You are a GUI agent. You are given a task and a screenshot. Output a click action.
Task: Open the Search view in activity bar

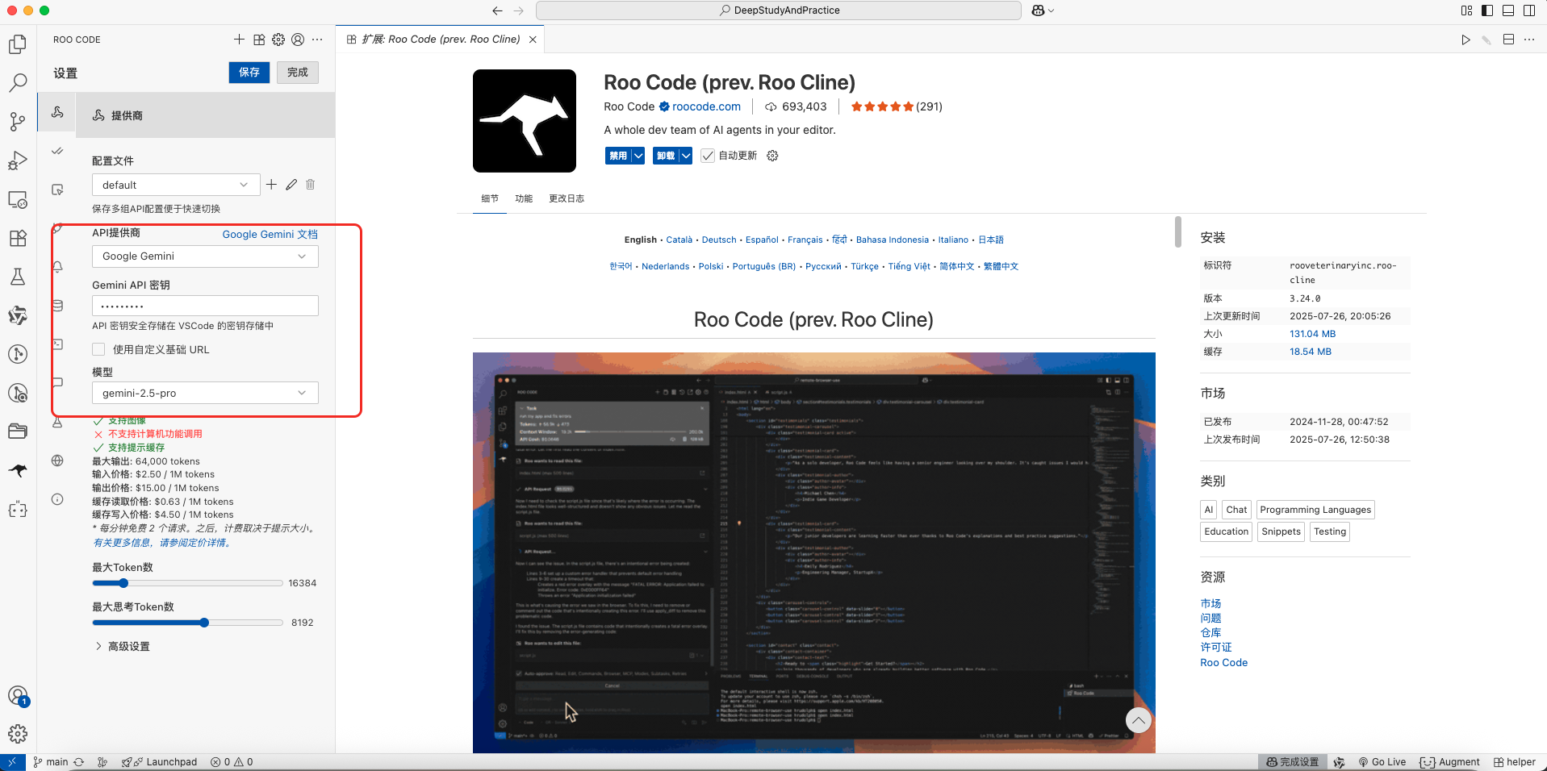click(x=18, y=83)
